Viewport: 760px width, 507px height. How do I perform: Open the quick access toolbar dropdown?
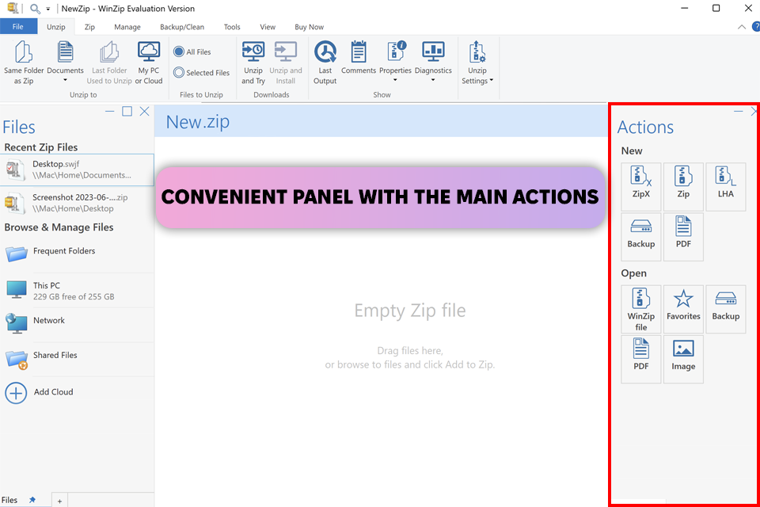click(x=48, y=10)
